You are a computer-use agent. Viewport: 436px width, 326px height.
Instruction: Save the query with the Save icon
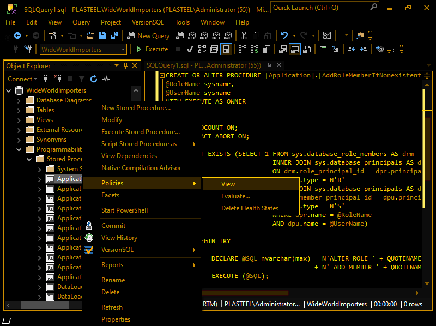(101, 35)
